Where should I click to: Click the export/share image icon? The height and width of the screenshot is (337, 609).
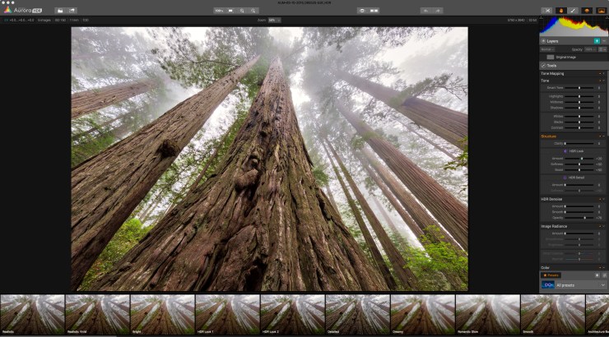(x=72, y=11)
